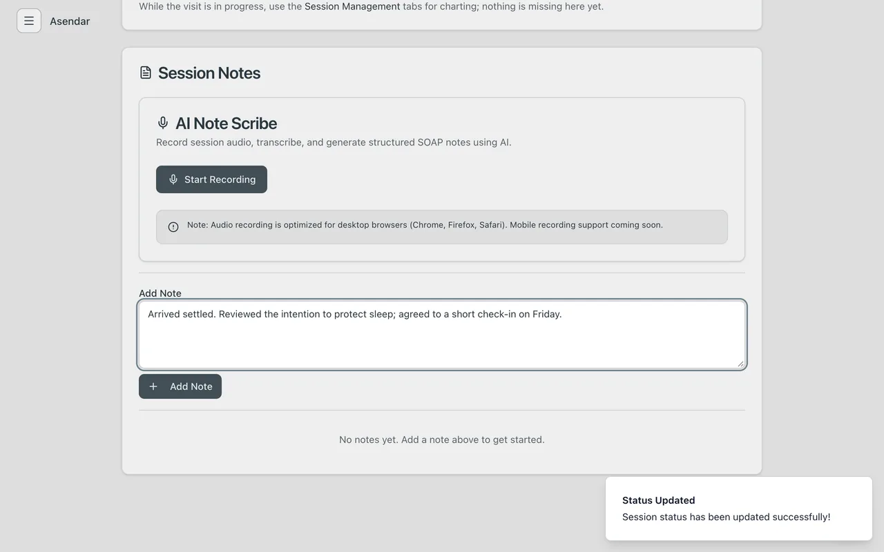Click the 'Record session audio' description text

tap(334, 142)
